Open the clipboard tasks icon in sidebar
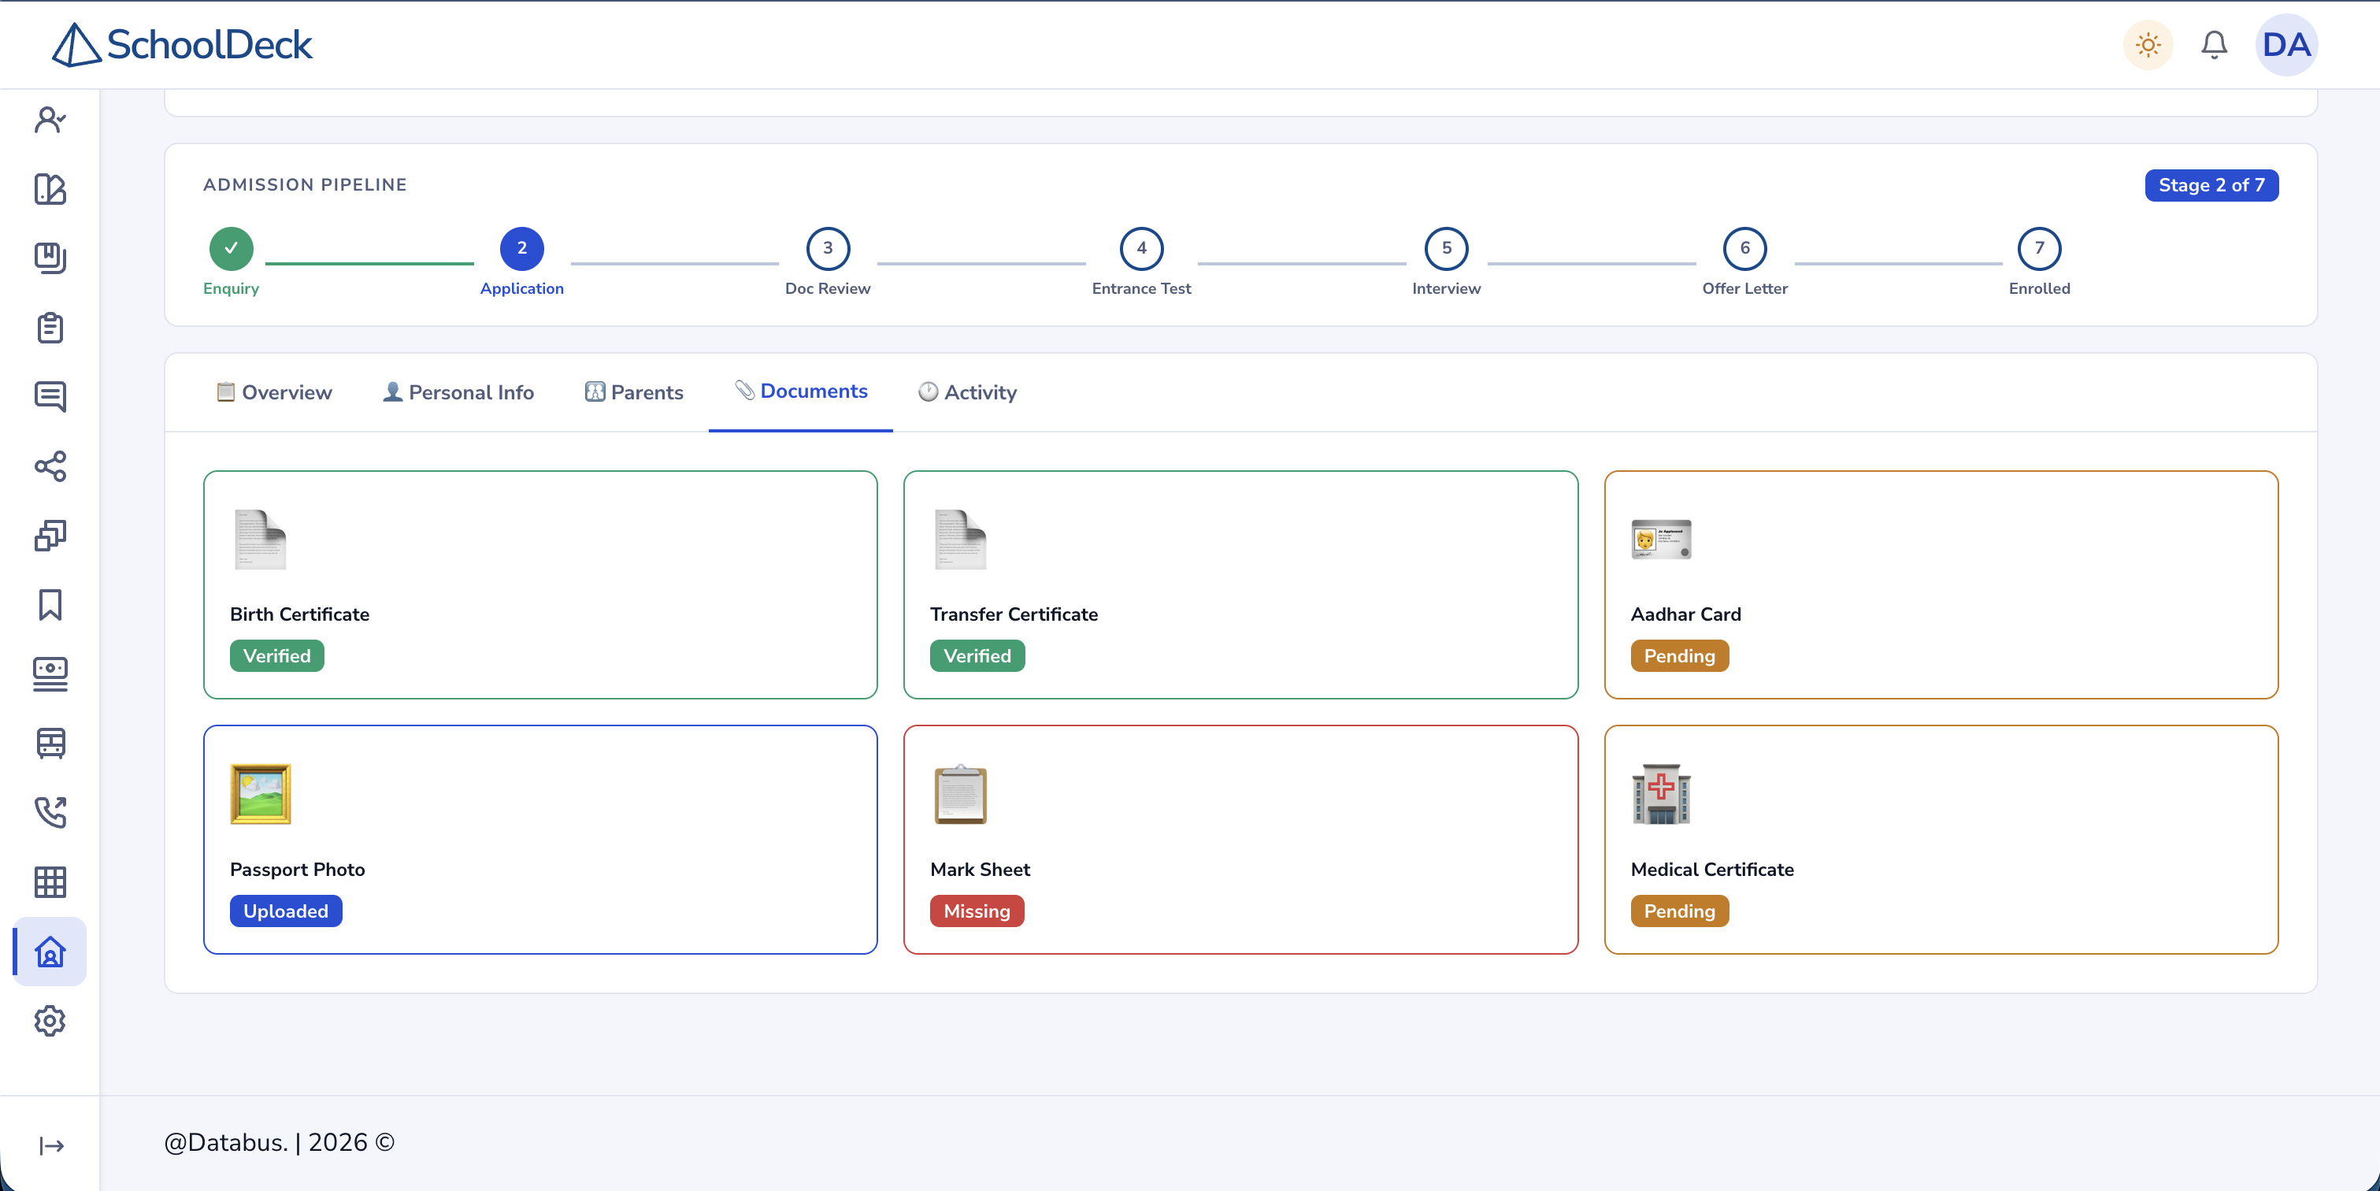The height and width of the screenshot is (1191, 2380). 49,328
